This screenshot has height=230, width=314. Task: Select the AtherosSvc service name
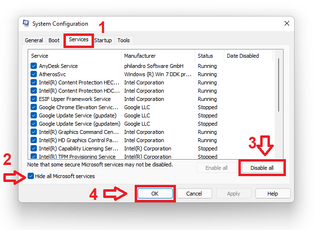click(x=52, y=74)
